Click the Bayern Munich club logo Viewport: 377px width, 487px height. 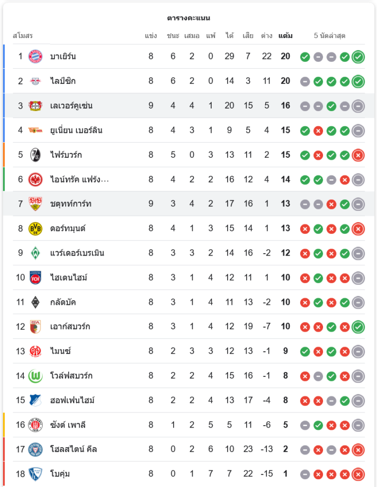pos(35,56)
